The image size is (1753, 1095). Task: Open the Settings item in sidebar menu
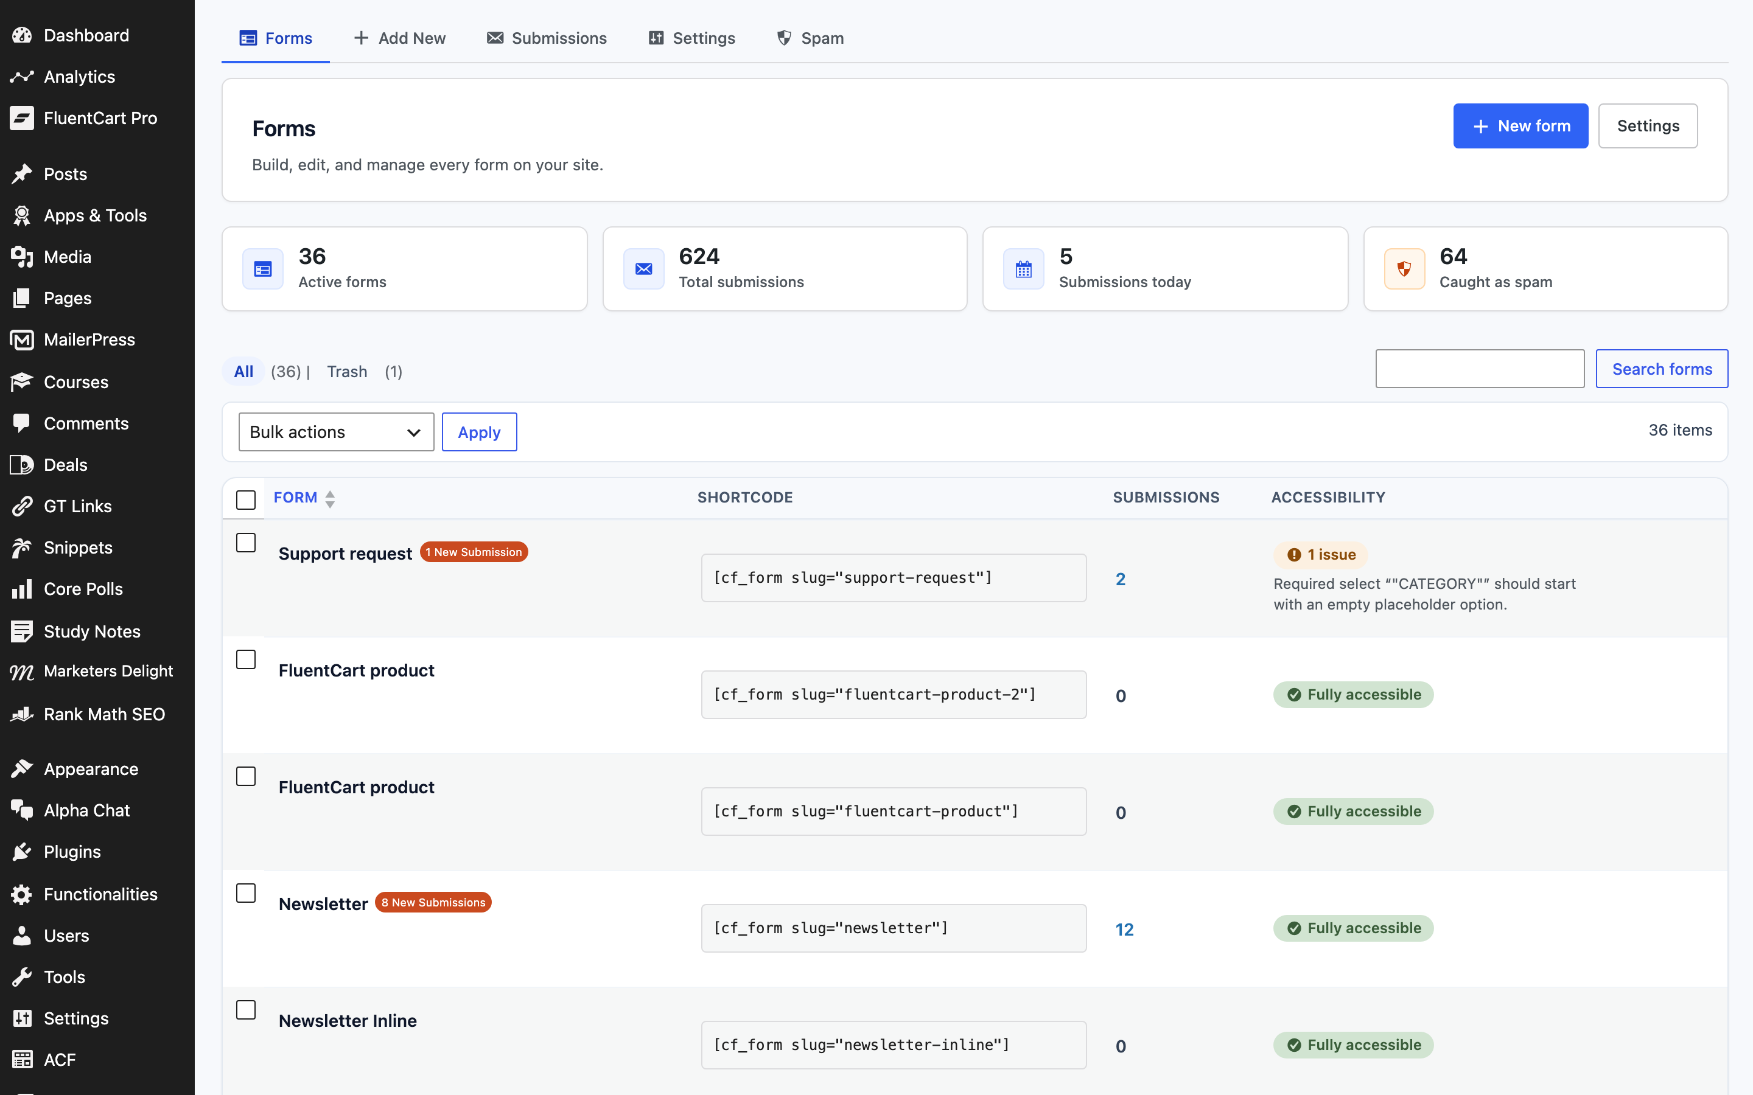[x=76, y=1018]
